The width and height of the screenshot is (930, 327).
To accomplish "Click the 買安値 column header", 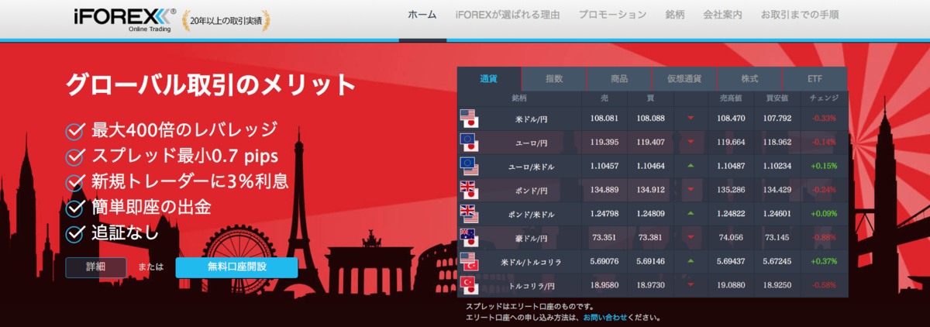I will click(777, 98).
